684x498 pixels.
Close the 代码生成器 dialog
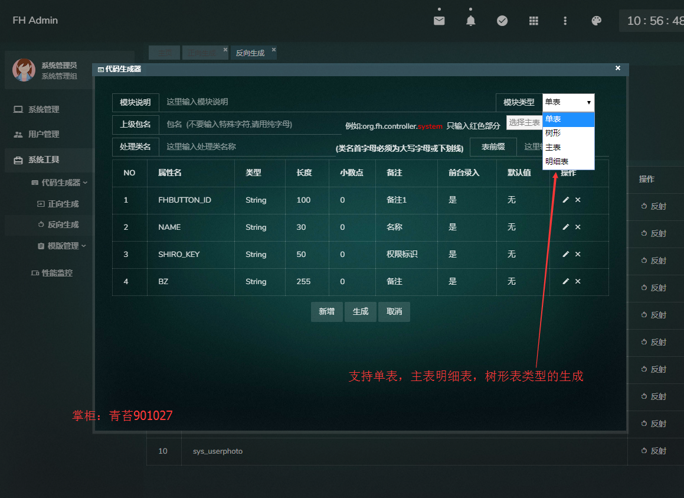coord(618,68)
